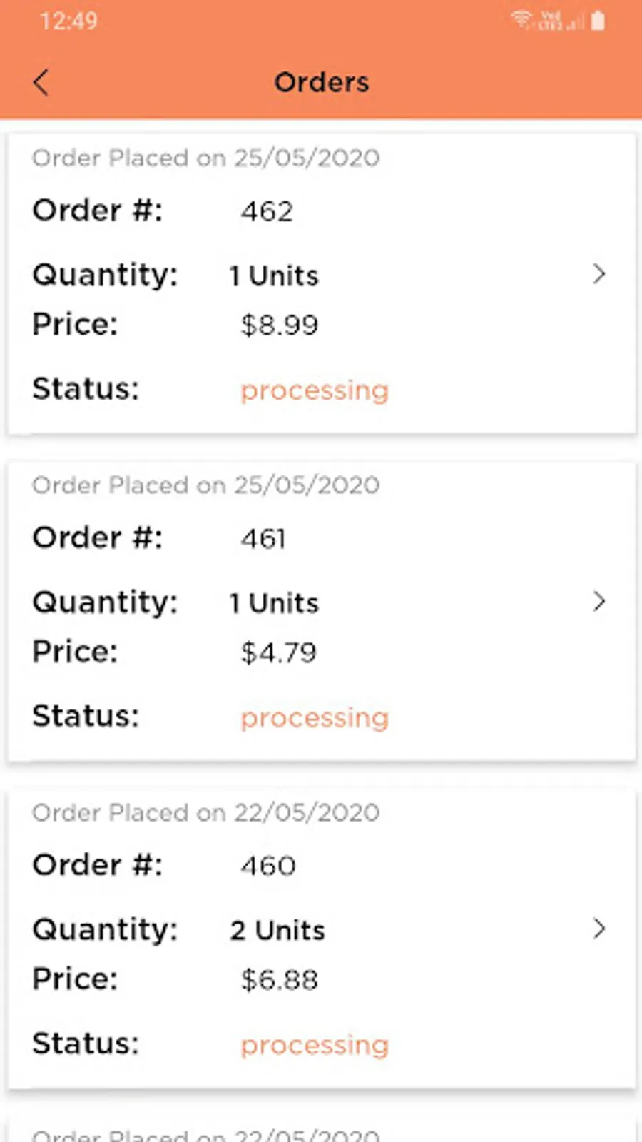Tap the Orders page title

tap(322, 82)
